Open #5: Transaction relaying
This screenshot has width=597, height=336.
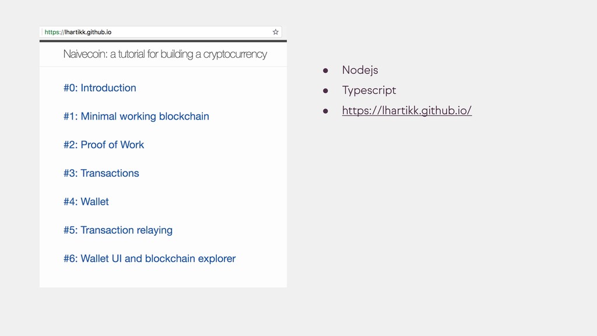click(x=118, y=230)
